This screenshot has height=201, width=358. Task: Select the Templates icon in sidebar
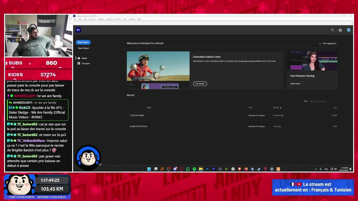tap(79, 63)
